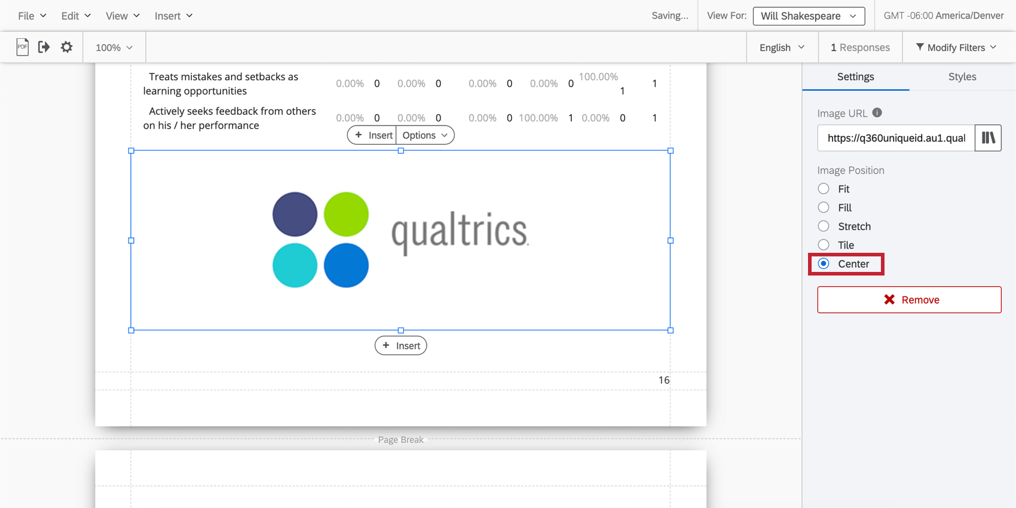
Task: Click the top-left corner handle of image
Action: point(131,151)
